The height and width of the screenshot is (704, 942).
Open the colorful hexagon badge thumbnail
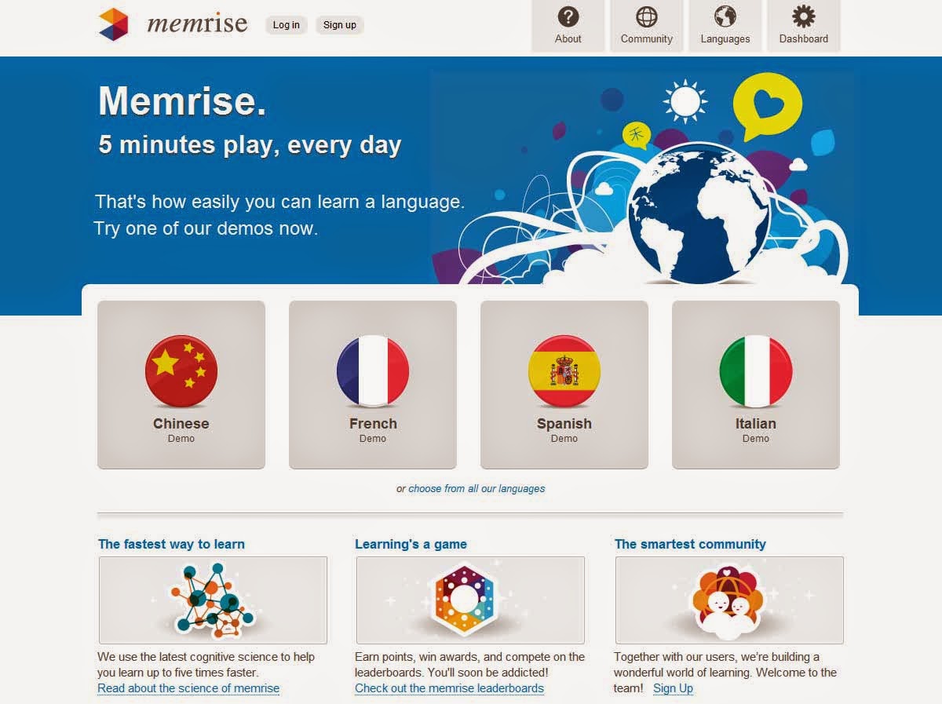pos(470,600)
